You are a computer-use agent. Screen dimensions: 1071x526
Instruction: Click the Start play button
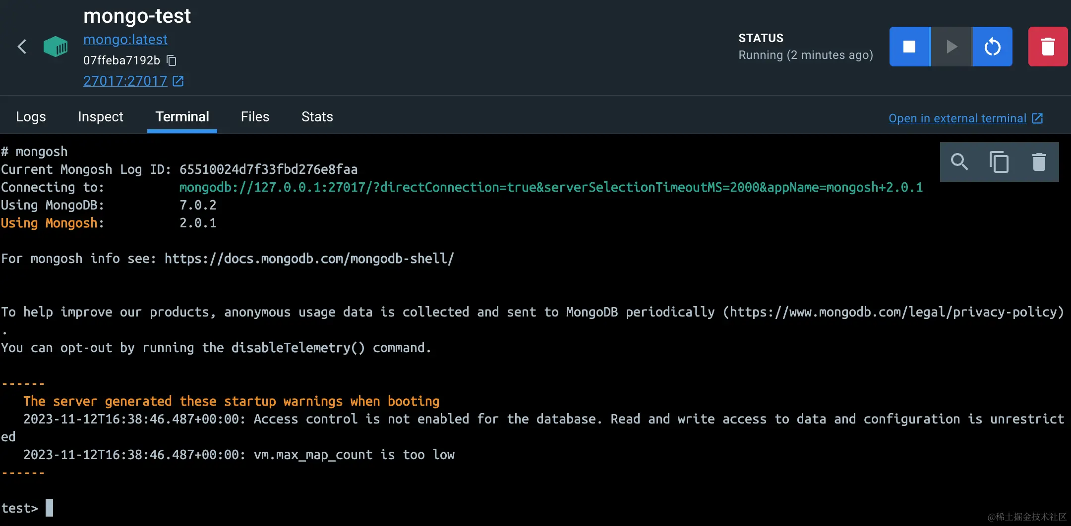[x=951, y=47]
